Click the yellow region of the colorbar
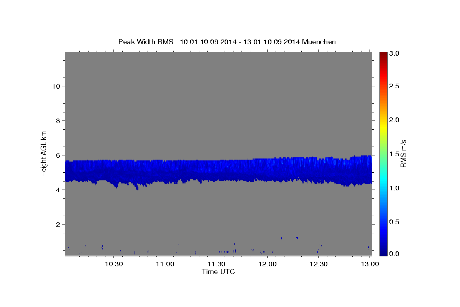Viewport: 460px width, 307px height. [x=383, y=127]
